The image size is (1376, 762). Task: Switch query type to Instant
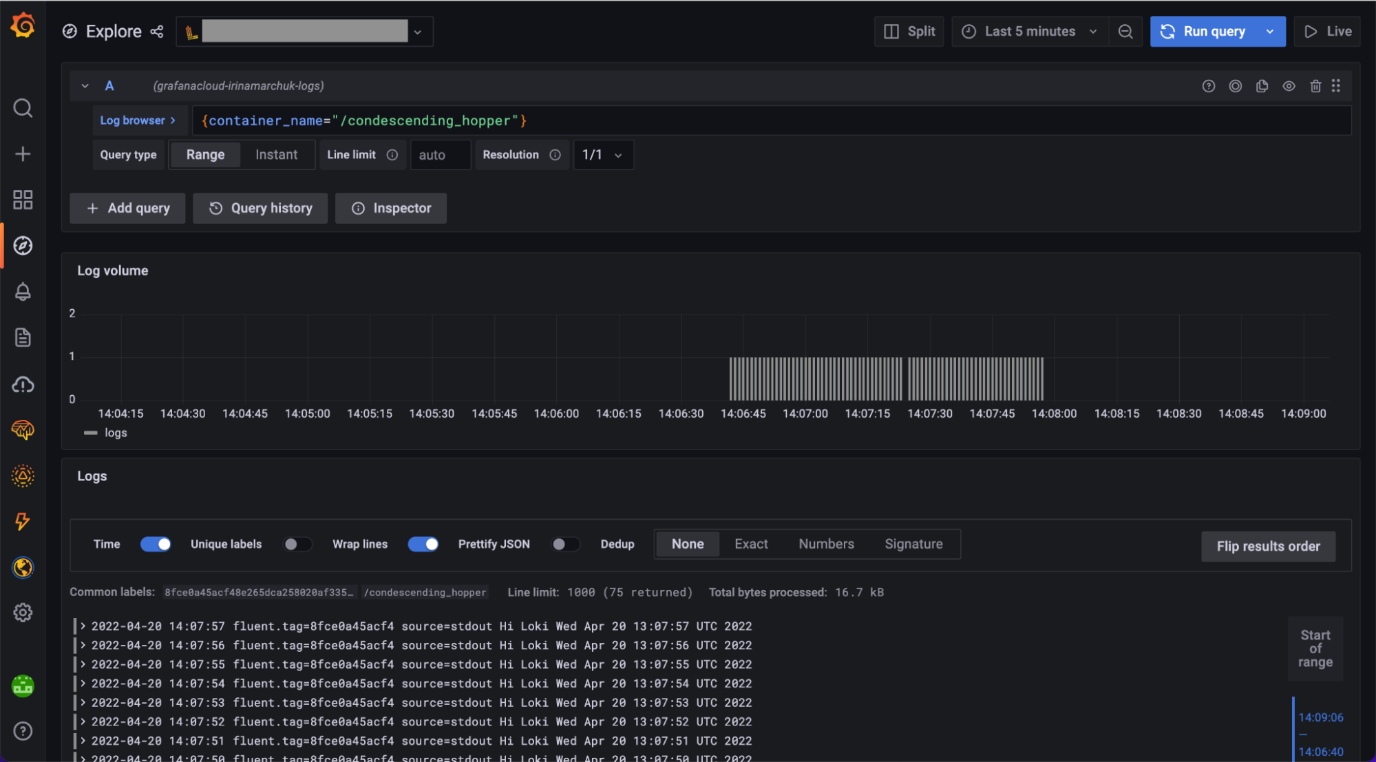pyautogui.click(x=277, y=154)
